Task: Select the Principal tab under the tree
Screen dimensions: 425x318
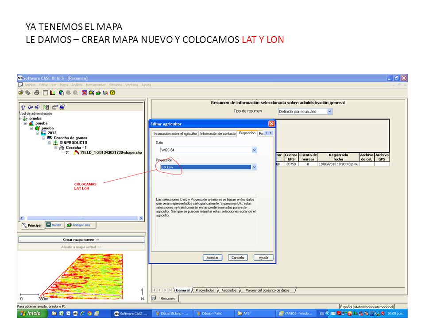Action: [32, 225]
